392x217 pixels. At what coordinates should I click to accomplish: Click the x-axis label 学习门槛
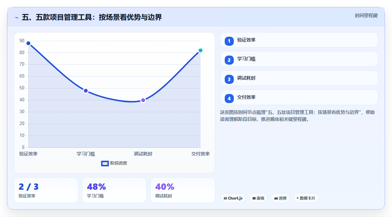point(86,154)
